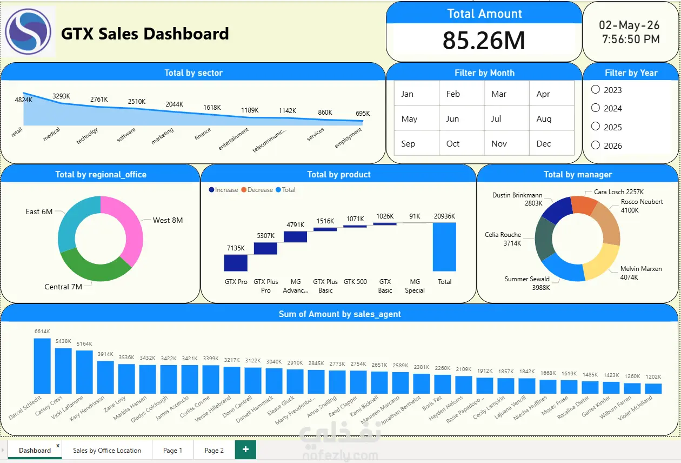Add a new page with plus icon
The width and height of the screenshot is (681, 463).
click(245, 449)
